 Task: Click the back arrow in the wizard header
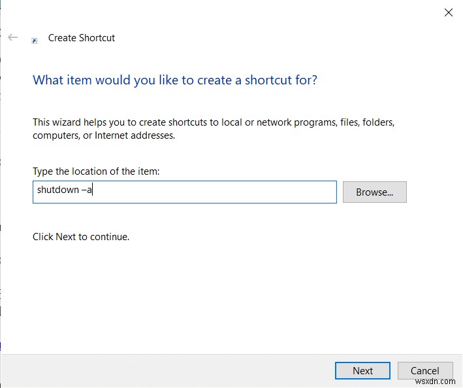(13, 37)
